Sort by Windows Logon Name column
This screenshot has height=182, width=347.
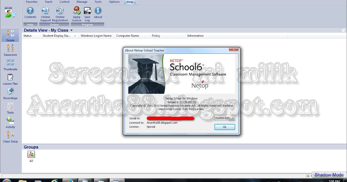point(97,36)
